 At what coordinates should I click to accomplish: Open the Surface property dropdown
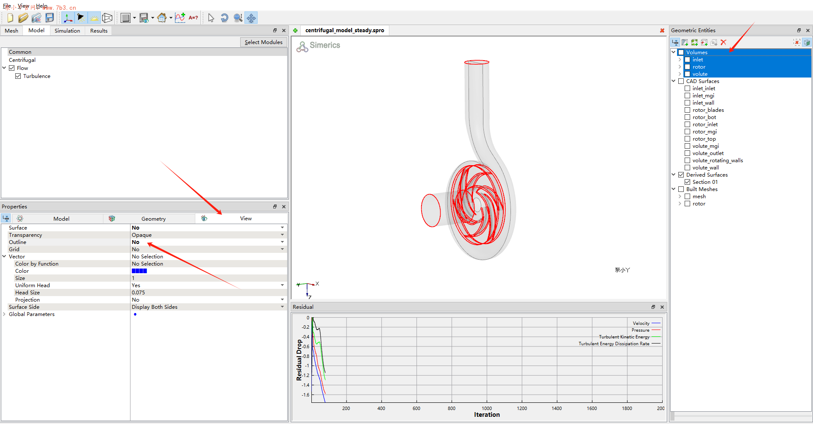(x=282, y=228)
